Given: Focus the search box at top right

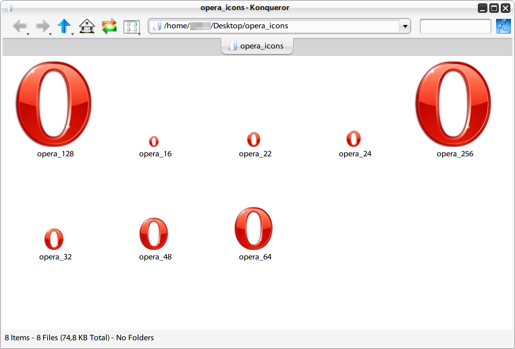Looking at the screenshot, I should coord(456,26).
